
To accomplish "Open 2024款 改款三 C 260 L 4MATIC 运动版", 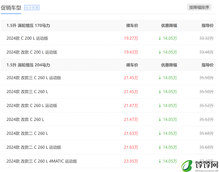I will coord(42,161).
